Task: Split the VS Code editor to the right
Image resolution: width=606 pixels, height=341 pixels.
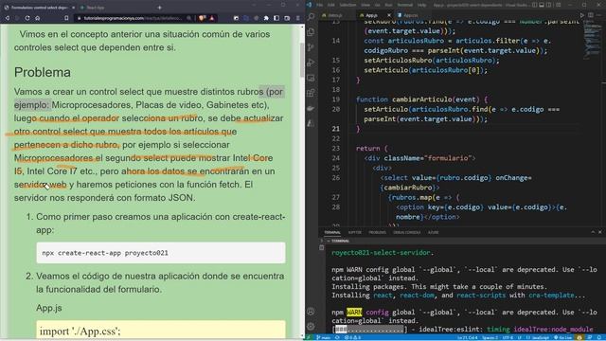Action: 591,15
